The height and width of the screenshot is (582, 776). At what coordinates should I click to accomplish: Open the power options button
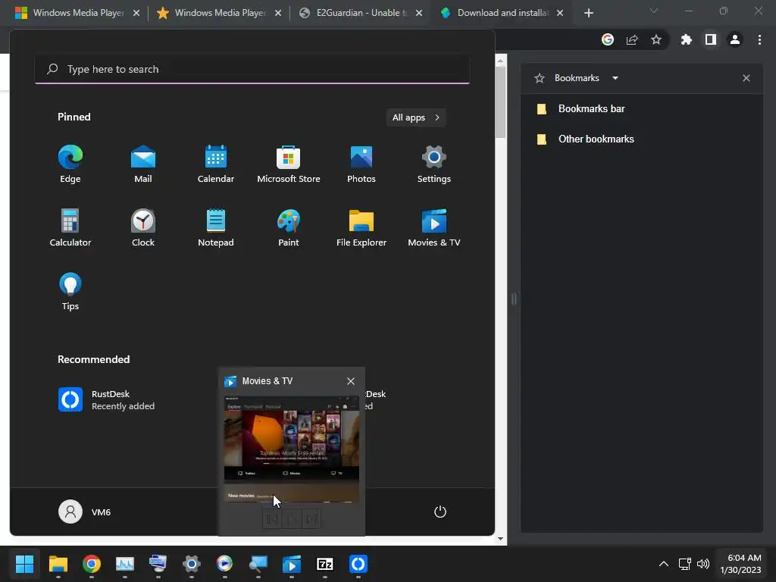[x=440, y=512]
